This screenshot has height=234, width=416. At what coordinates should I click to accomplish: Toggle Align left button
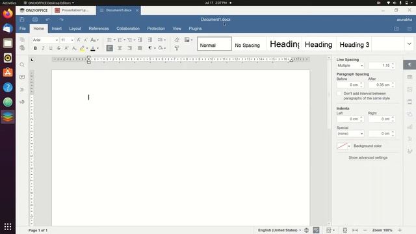coord(110,48)
